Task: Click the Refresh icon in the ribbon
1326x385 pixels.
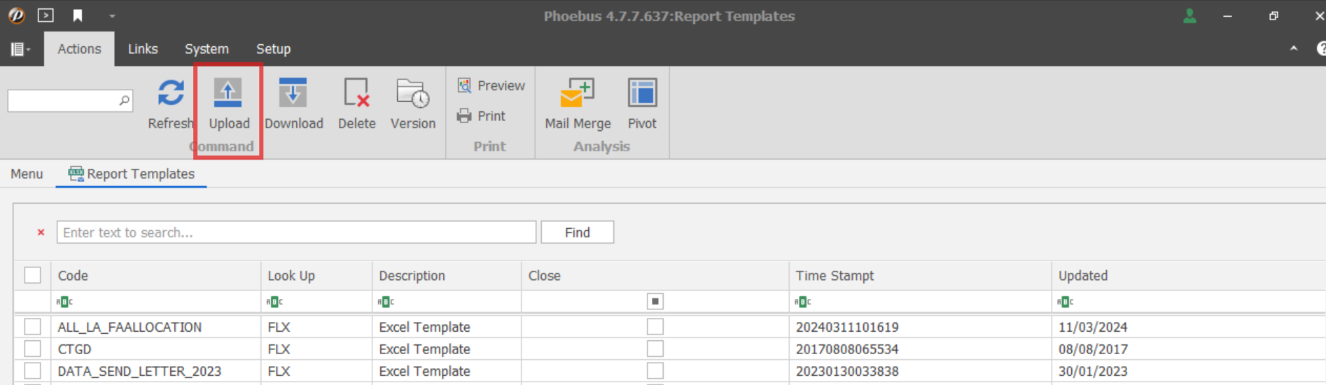Action: [x=171, y=94]
